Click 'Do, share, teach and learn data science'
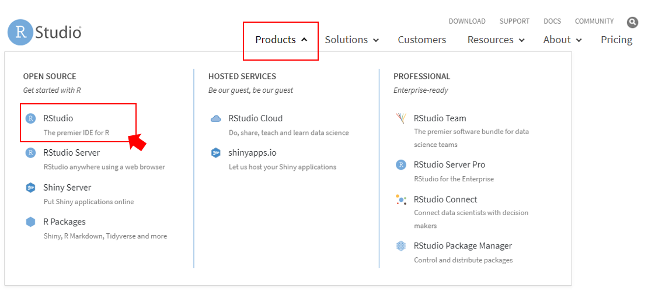This screenshot has height=291, width=648. click(x=289, y=133)
